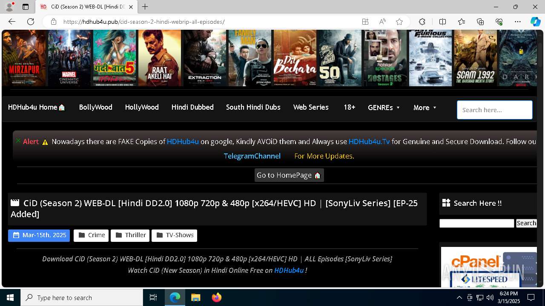
Task: Open the 18+ menu item
Action: (349, 108)
